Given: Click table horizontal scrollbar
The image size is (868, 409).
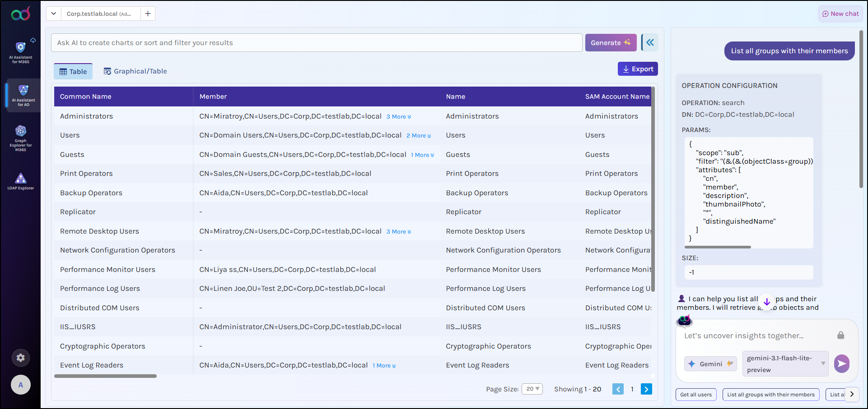Looking at the screenshot, I should (x=105, y=376).
